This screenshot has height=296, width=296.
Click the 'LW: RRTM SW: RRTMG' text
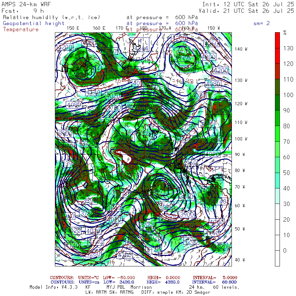[110, 292]
